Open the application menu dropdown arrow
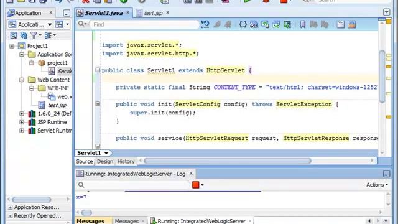Viewport: 398px width, 224px height. (67, 24)
